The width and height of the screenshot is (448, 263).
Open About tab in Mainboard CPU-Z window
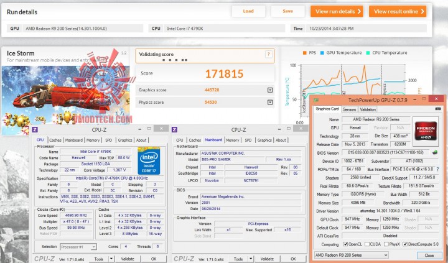pos(281,141)
